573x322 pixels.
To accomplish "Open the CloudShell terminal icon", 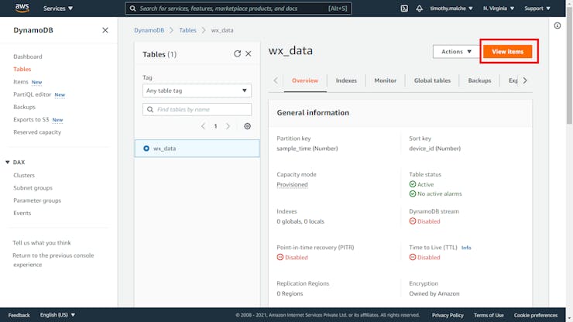I will tap(404, 9).
